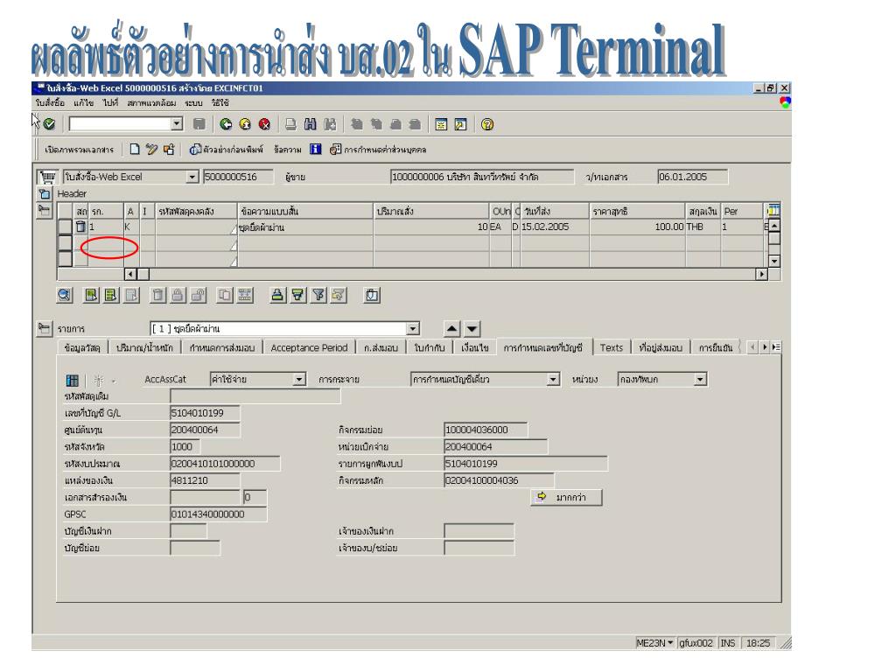The image size is (896, 672).
Task: Click the next item down arrow
Action: (x=472, y=329)
